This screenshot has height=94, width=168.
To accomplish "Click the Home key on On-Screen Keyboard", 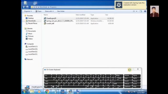I will 128,75.
